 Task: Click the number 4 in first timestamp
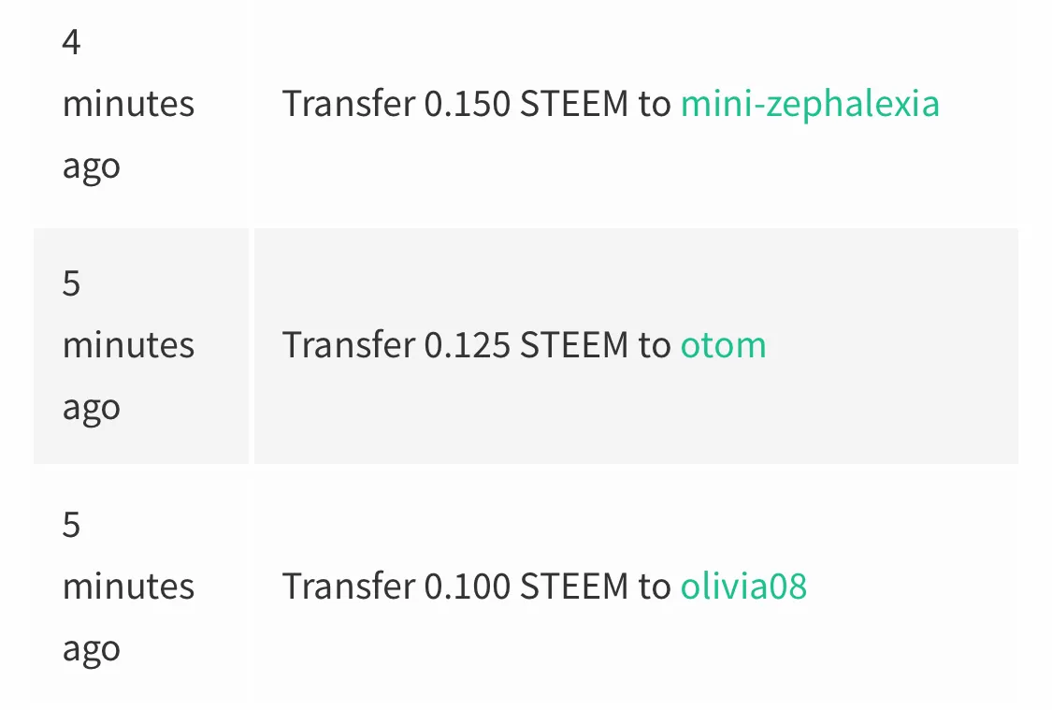click(x=71, y=42)
